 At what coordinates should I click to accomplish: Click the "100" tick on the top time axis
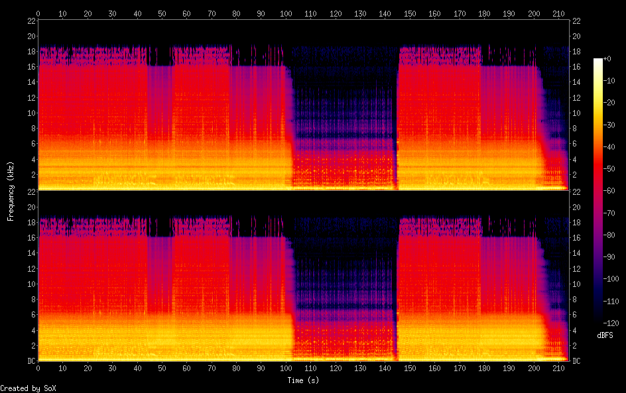286,13
